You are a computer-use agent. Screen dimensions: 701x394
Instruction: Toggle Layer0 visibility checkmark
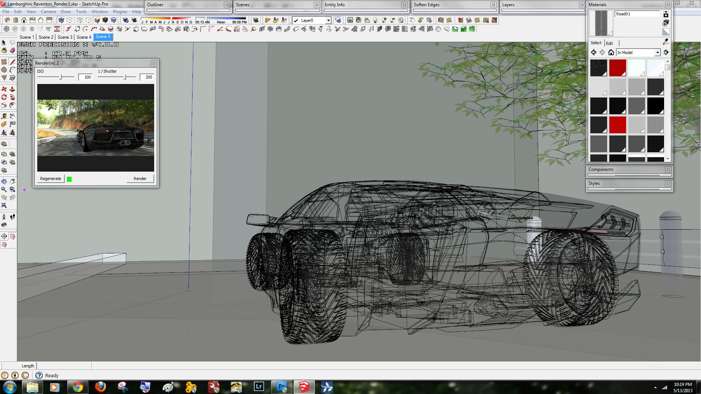pyautogui.click(x=296, y=20)
